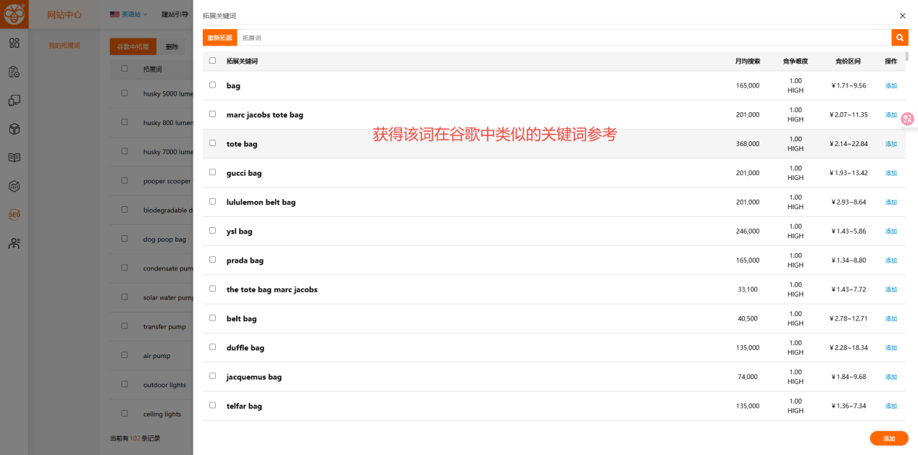Image resolution: width=918 pixels, height=455 pixels.
Task: Check the box for 'prada bag'
Action: point(212,259)
